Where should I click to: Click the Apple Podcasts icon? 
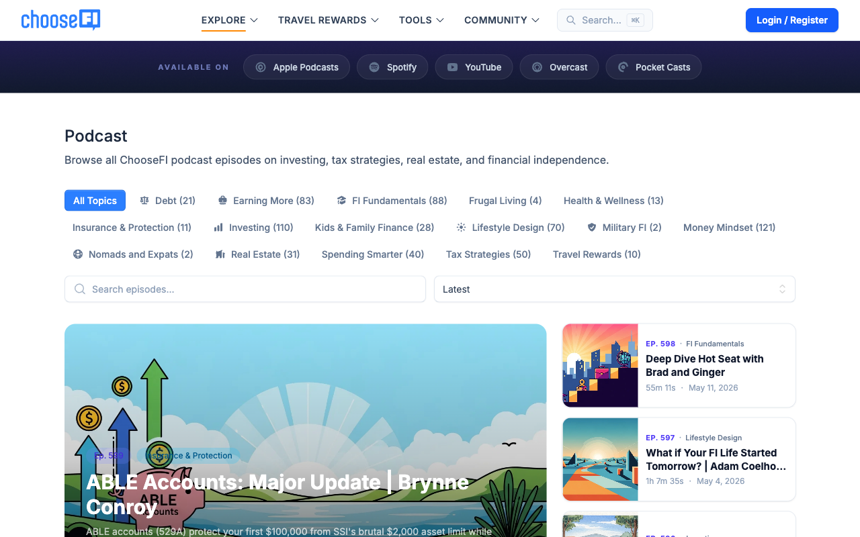[x=261, y=67]
